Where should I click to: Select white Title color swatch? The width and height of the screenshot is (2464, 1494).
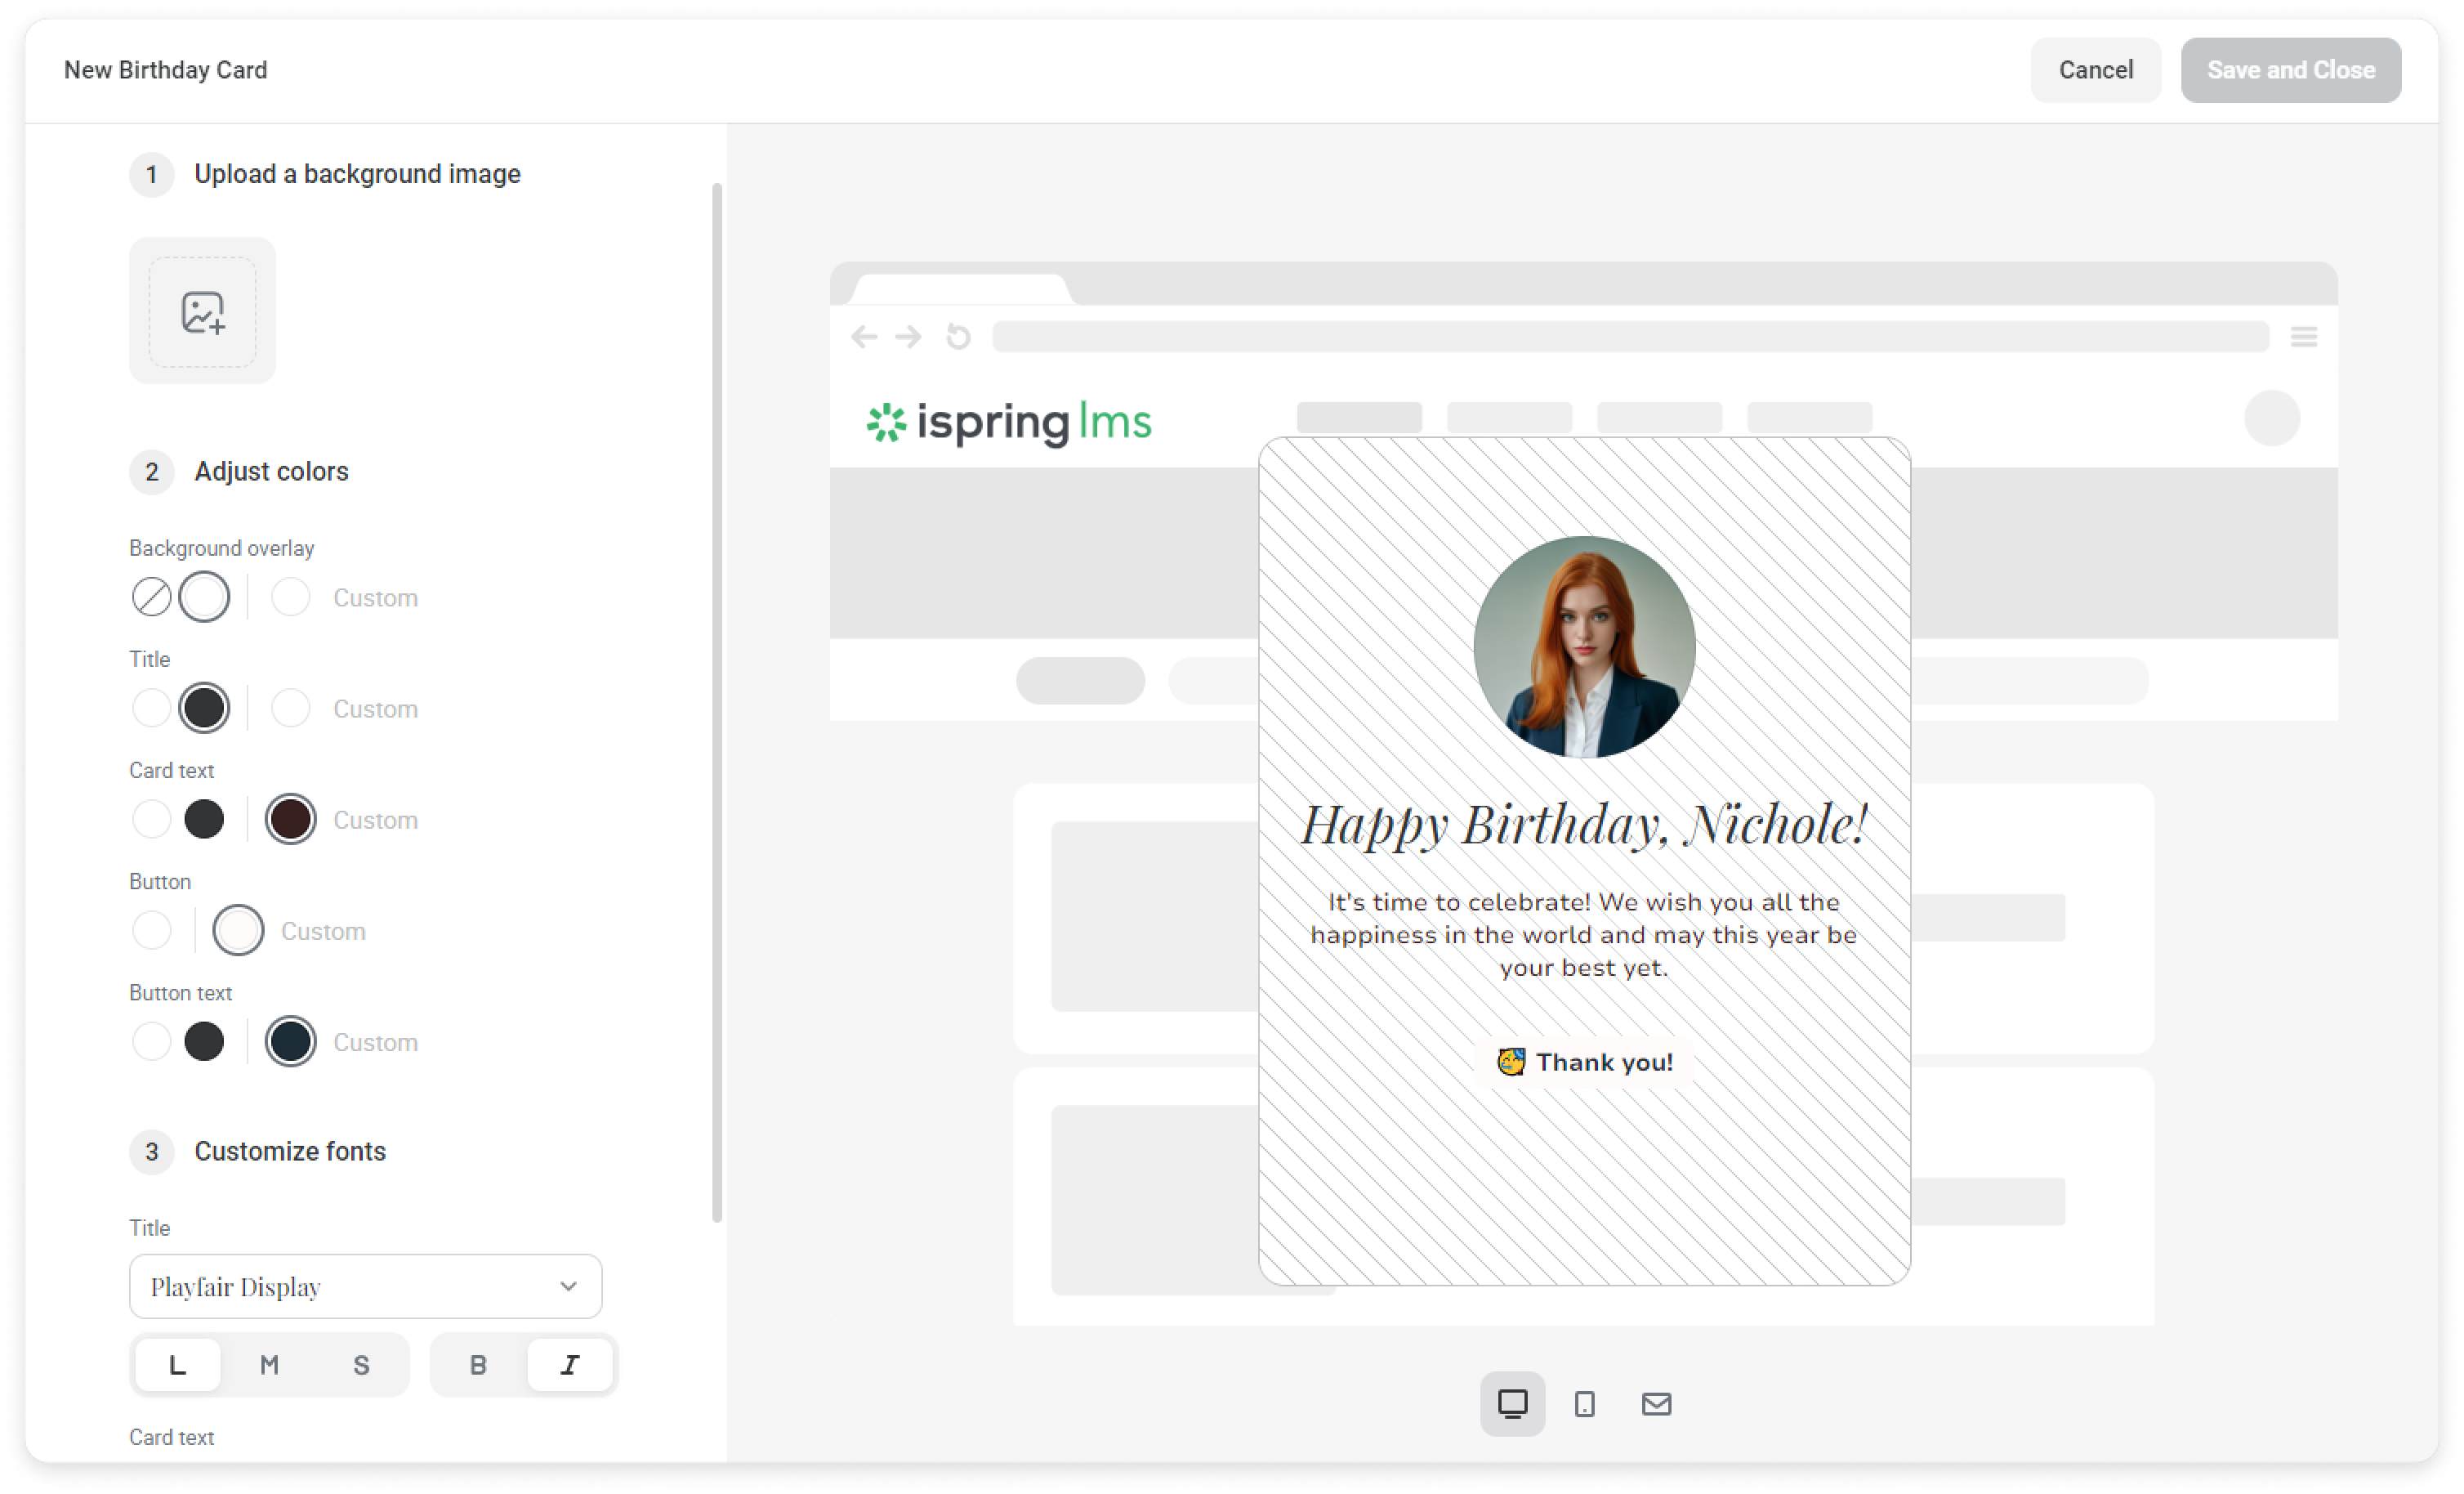tap(152, 709)
